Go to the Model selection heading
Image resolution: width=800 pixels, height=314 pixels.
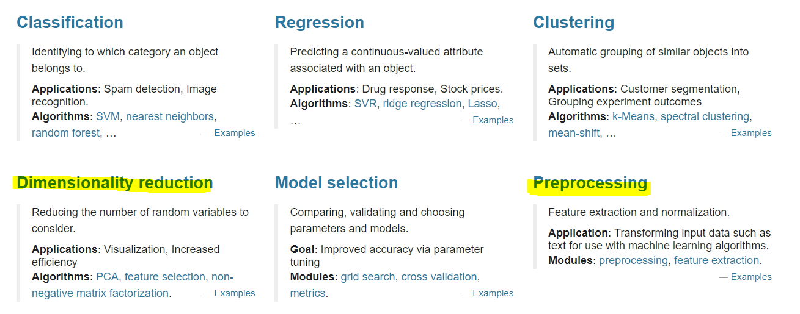click(336, 183)
